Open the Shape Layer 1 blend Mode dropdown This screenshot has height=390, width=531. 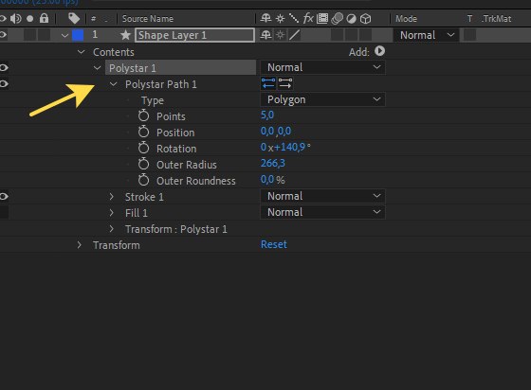[x=427, y=35]
